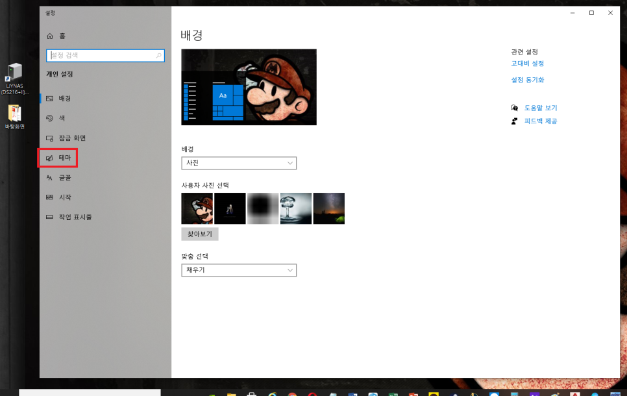Choose the night sky tent thumbnail
Viewport: 627px width, 396px height.
point(328,208)
